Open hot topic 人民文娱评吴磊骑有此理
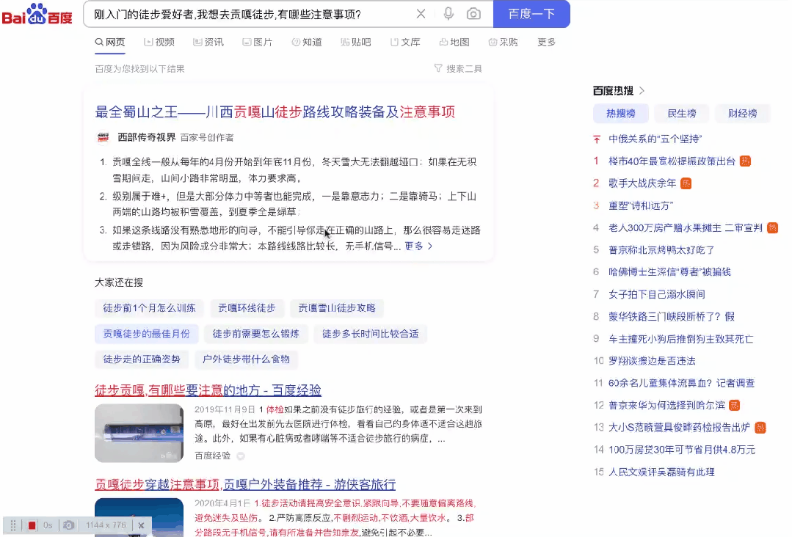 [661, 472]
